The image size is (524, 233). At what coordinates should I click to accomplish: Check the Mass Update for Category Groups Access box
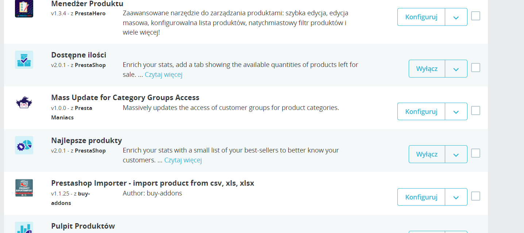tap(475, 111)
